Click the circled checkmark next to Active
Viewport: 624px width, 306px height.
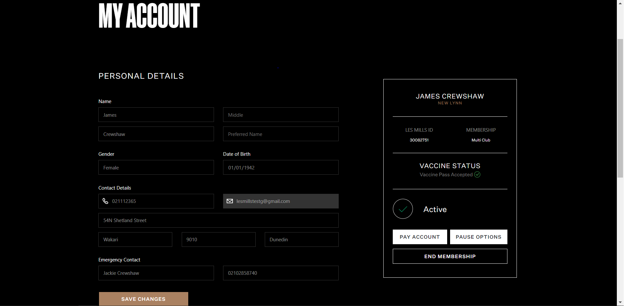pyautogui.click(x=403, y=209)
